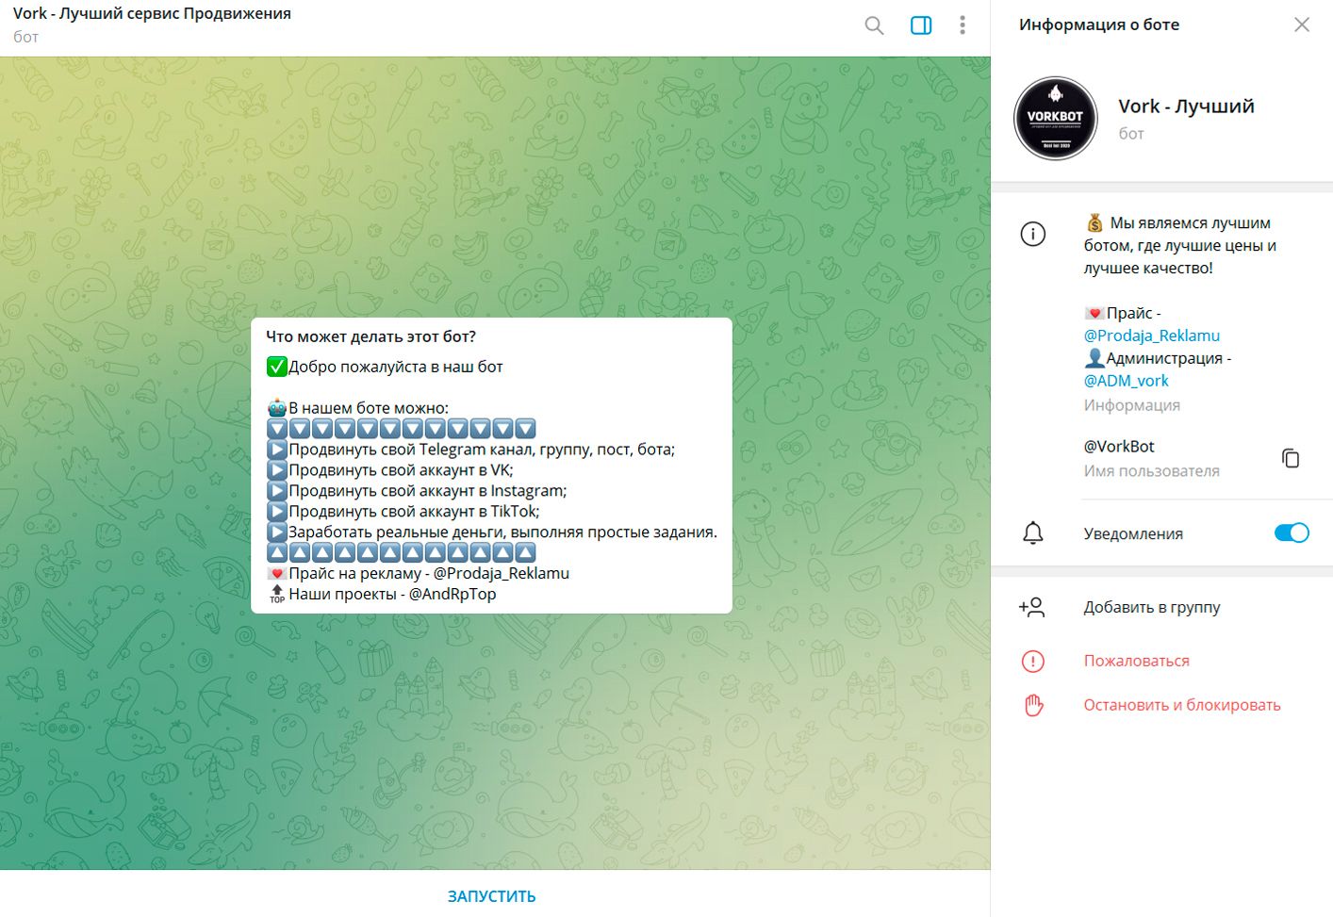Open the three-dot more options menu
This screenshot has height=917, width=1333.
962,25
